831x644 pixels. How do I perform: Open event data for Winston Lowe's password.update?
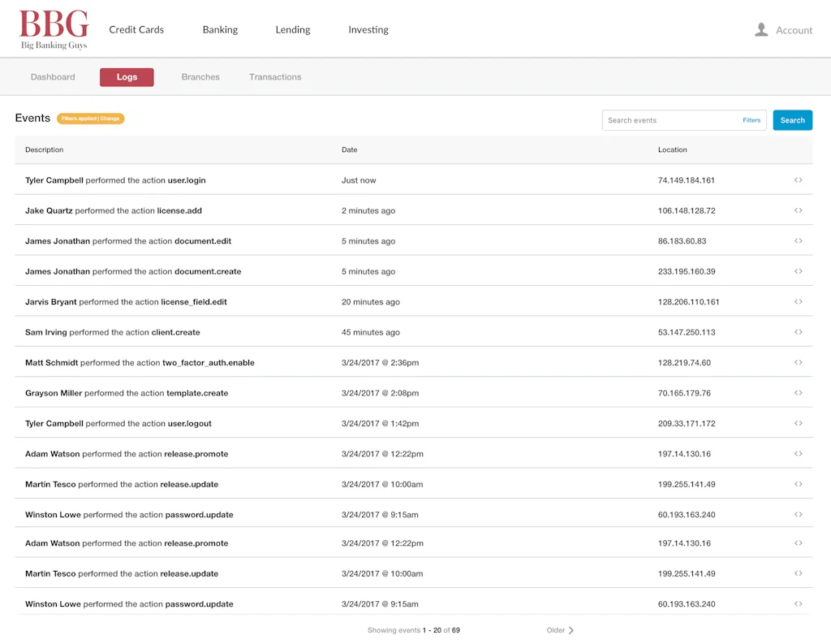point(799,514)
